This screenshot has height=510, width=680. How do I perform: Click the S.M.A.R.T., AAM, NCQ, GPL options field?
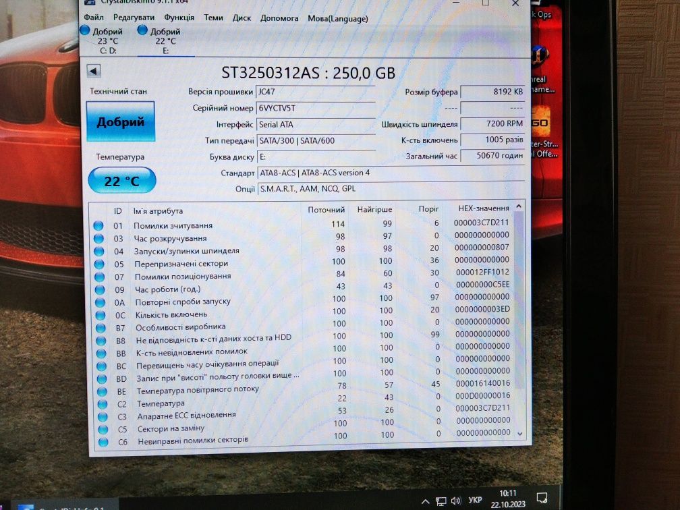click(391, 189)
